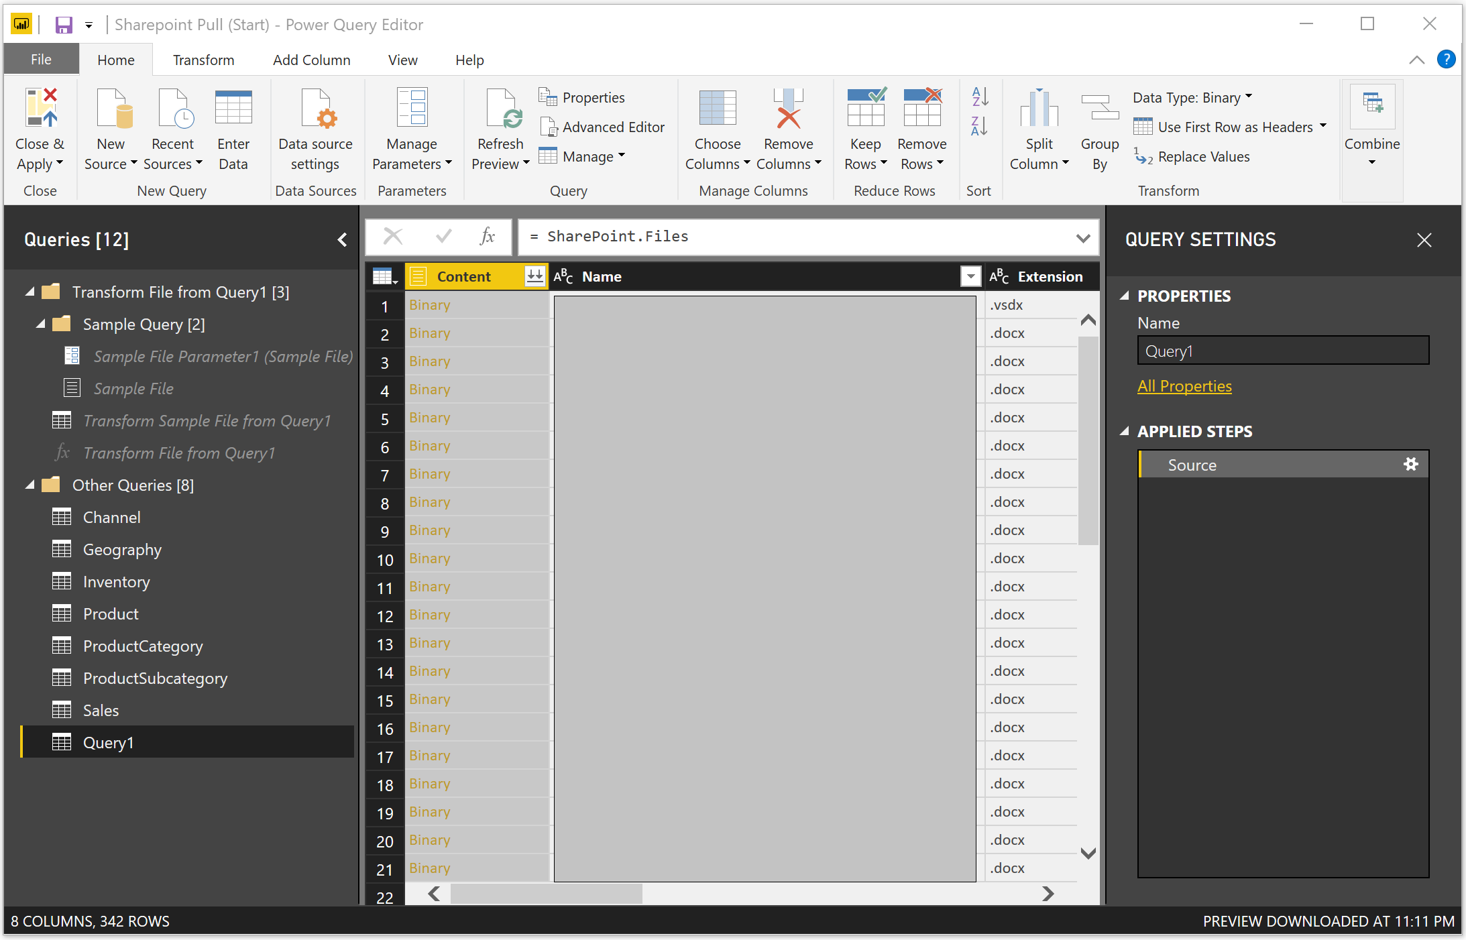
Task: Click the scroll right arrow
Action: coord(1048,894)
